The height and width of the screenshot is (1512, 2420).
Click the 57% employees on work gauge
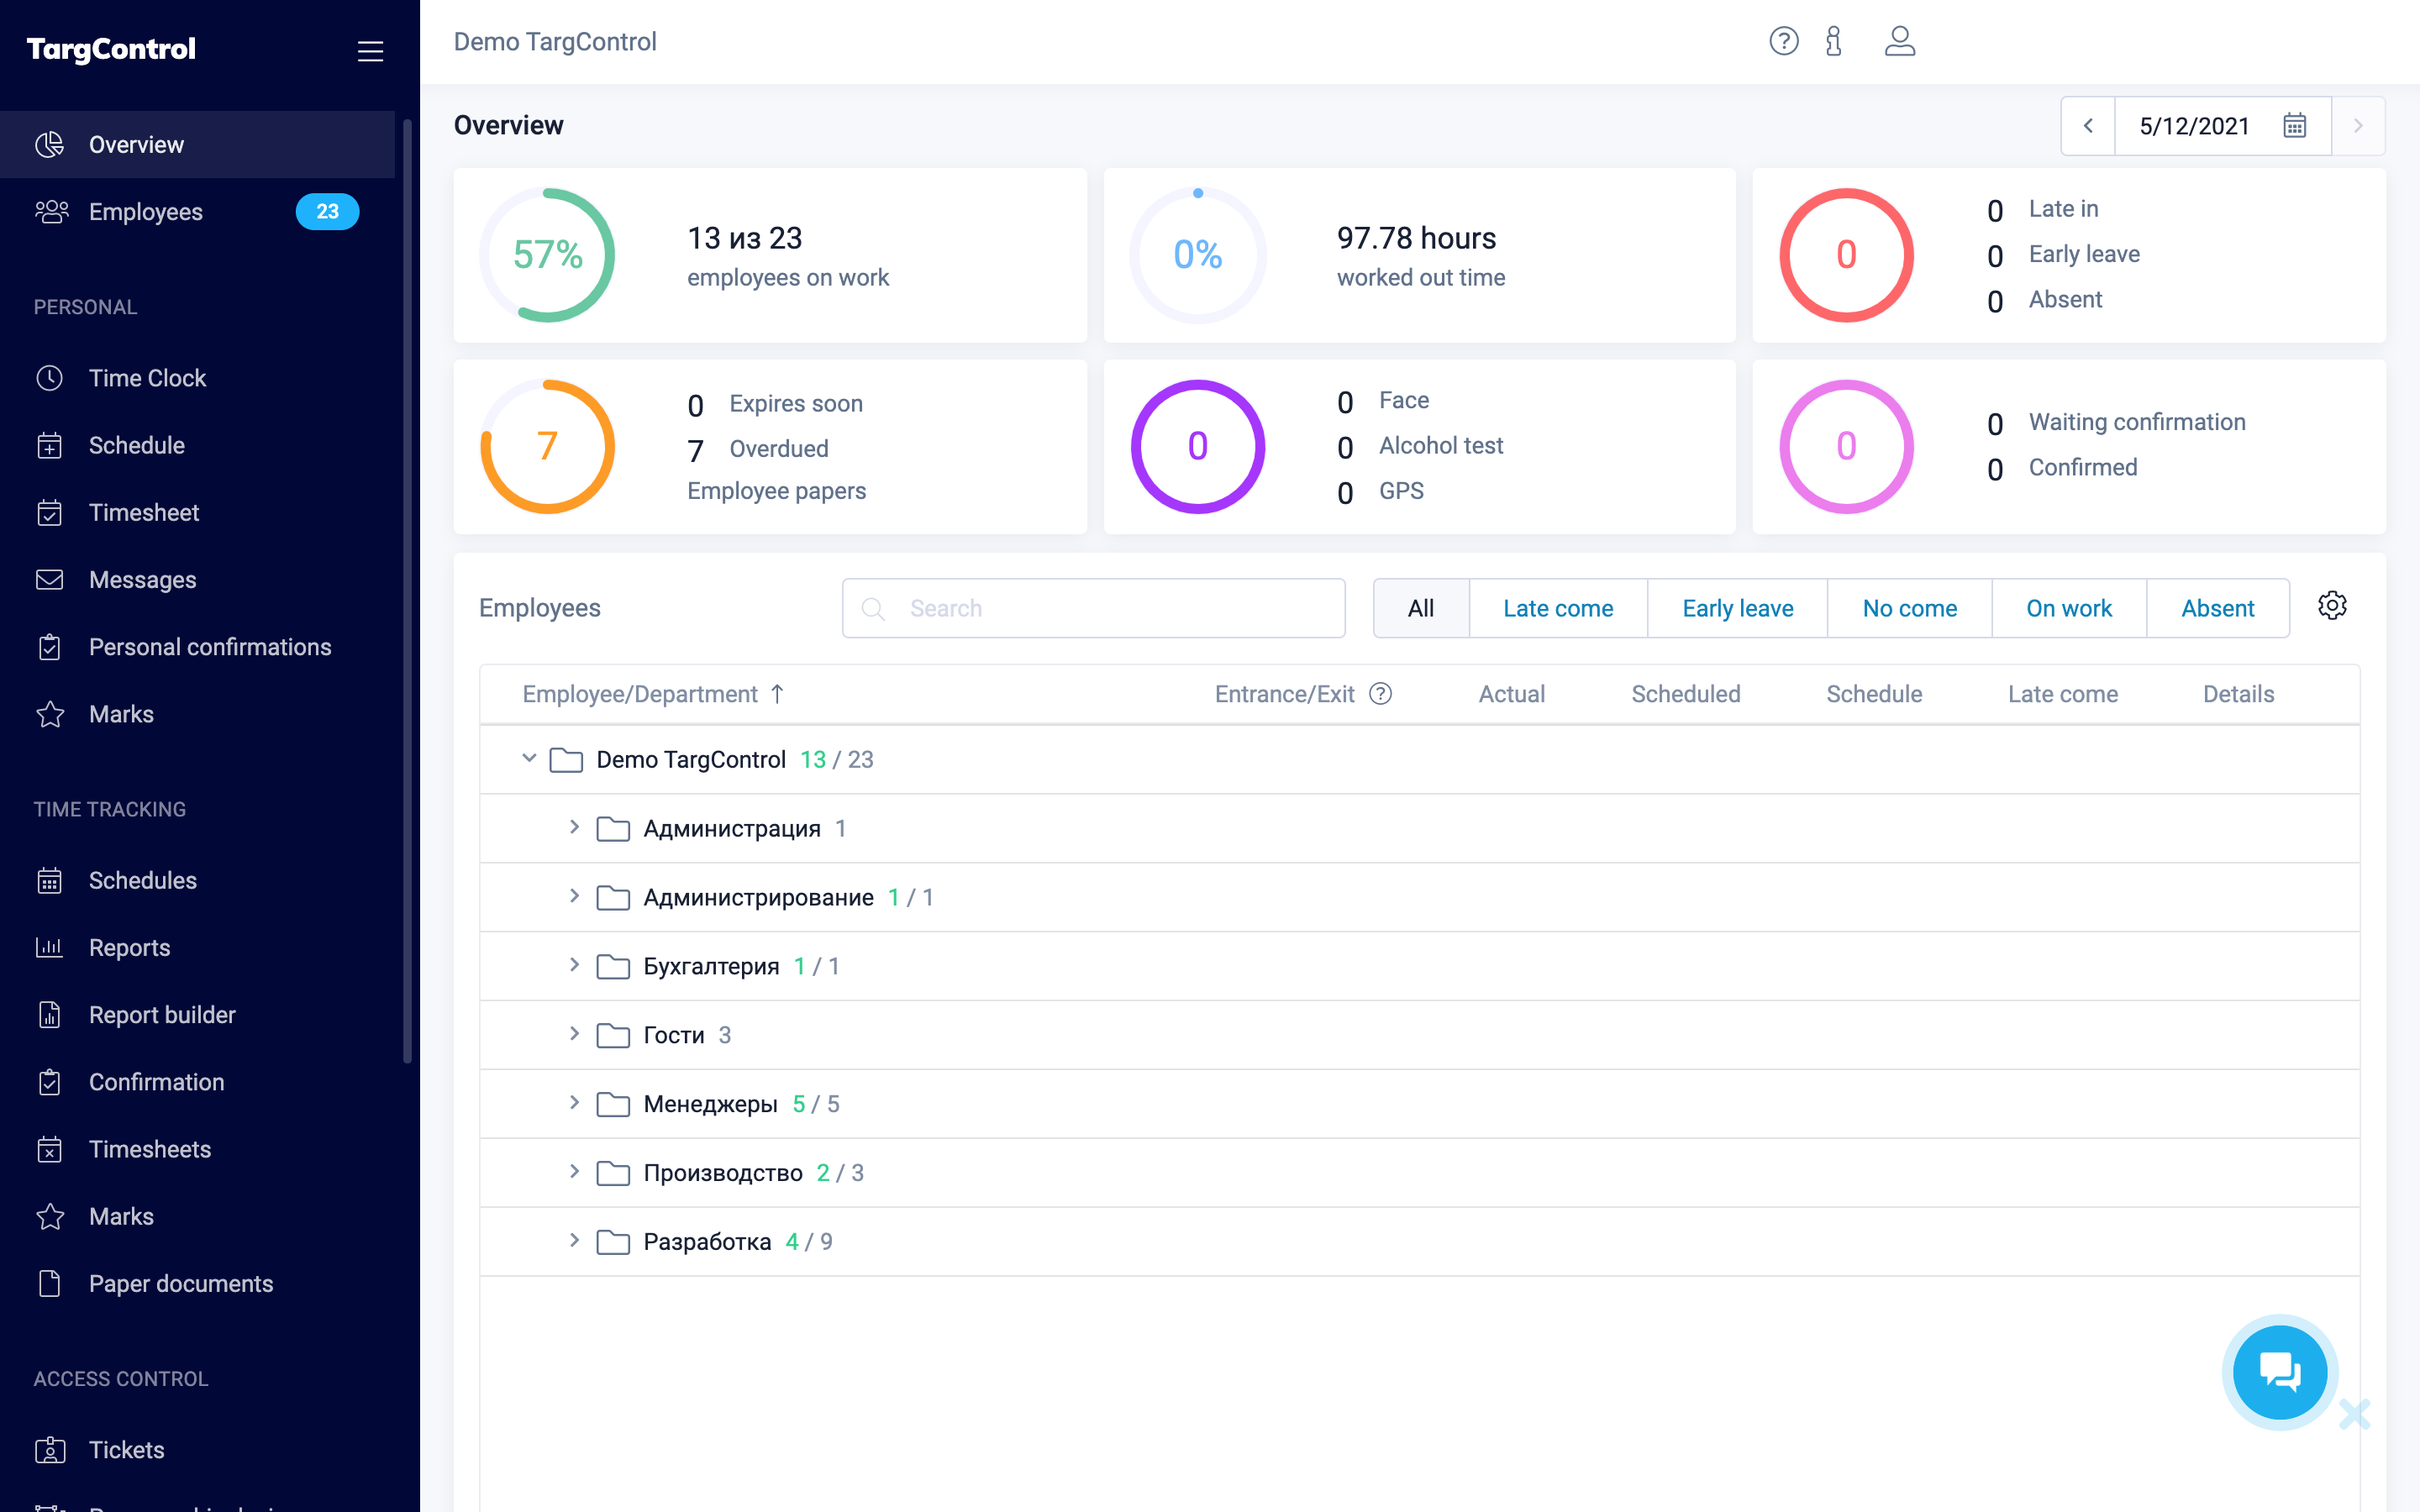tap(547, 255)
